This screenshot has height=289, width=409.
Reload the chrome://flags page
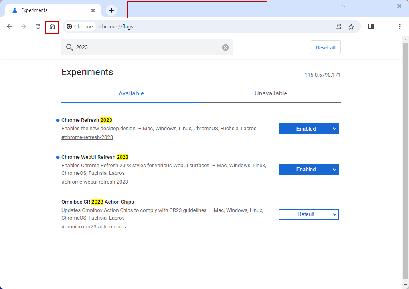point(38,26)
